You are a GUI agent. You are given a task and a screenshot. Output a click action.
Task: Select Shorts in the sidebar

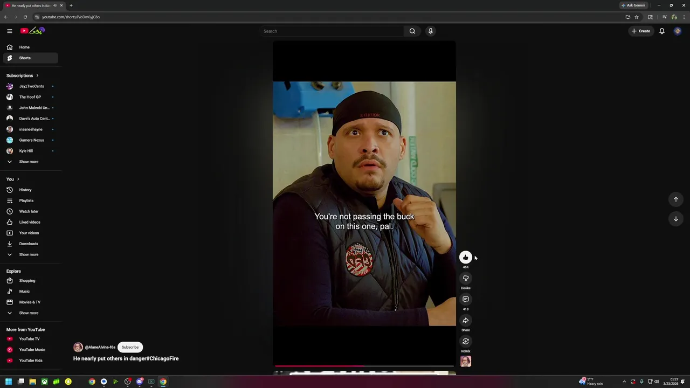30,58
